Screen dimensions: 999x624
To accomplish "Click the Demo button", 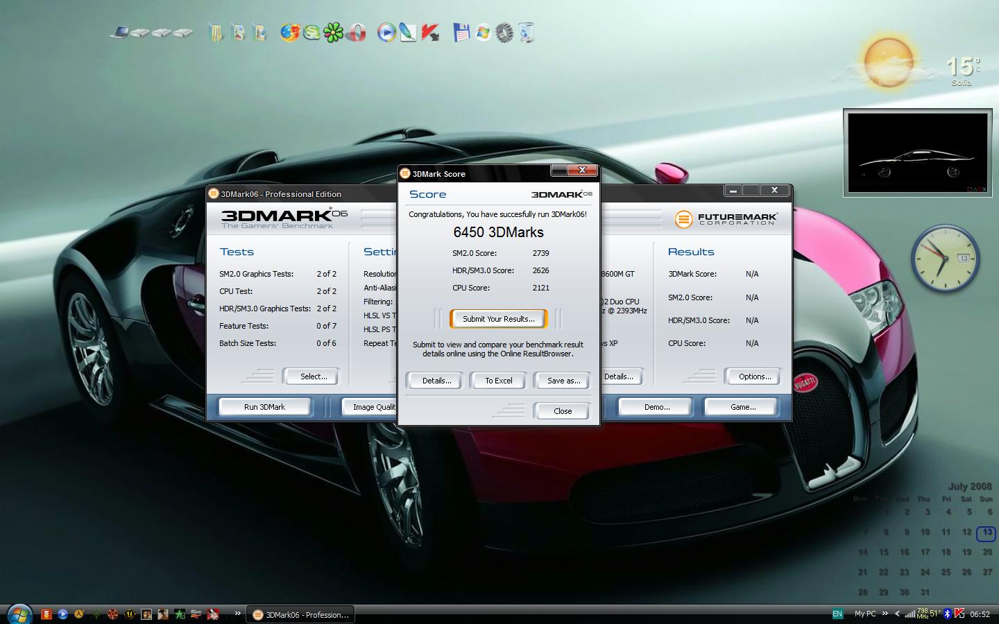I will (657, 407).
